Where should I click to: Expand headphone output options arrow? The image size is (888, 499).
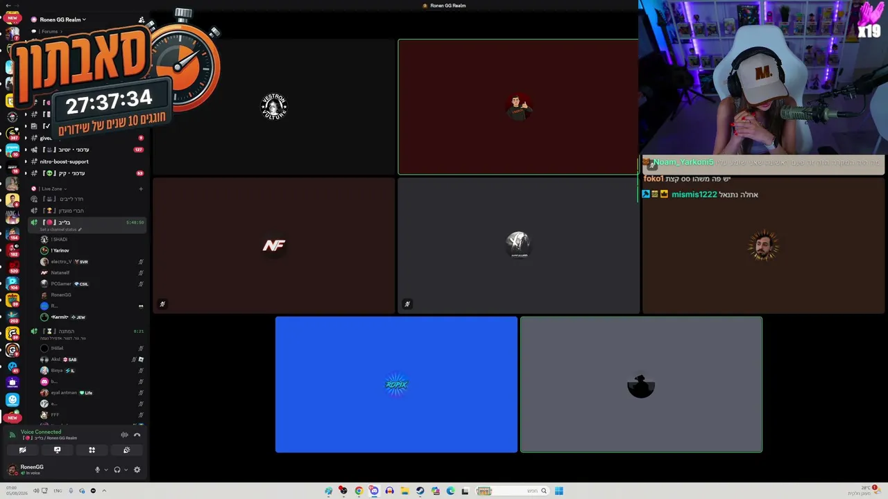tap(126, 470)
